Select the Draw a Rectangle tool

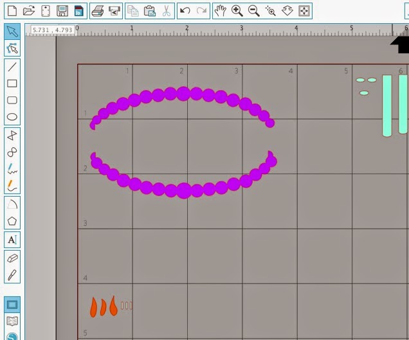[x=12, y=84]
